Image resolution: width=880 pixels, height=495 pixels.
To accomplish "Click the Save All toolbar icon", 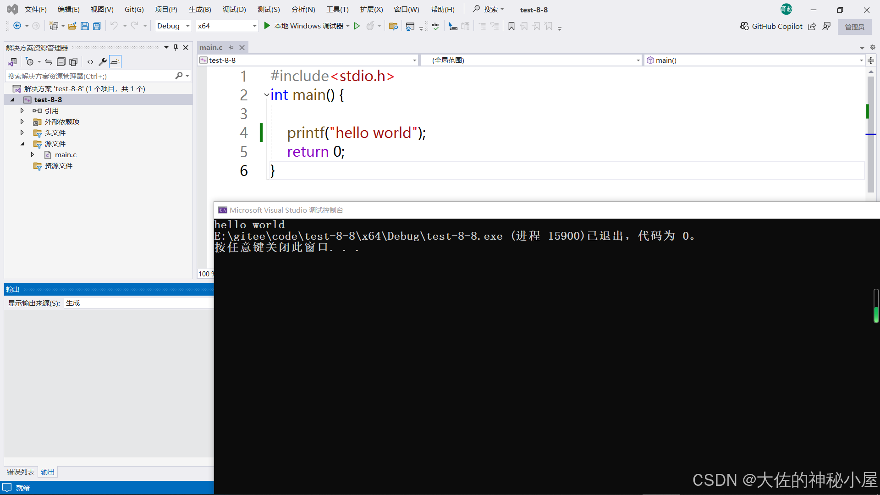I will (97, 26).
